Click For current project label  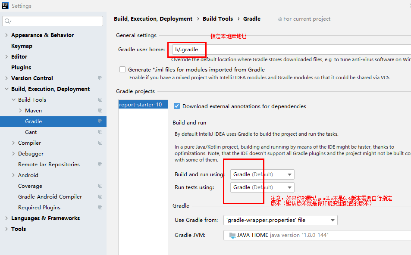point(307,19)
